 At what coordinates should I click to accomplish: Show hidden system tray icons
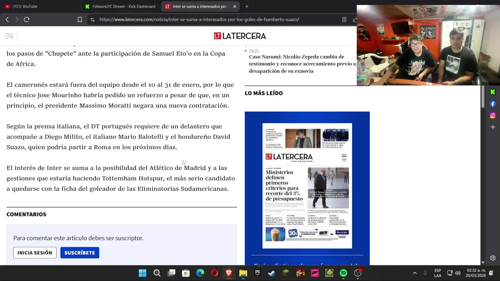pyautogui.click(x=414, y=273)
